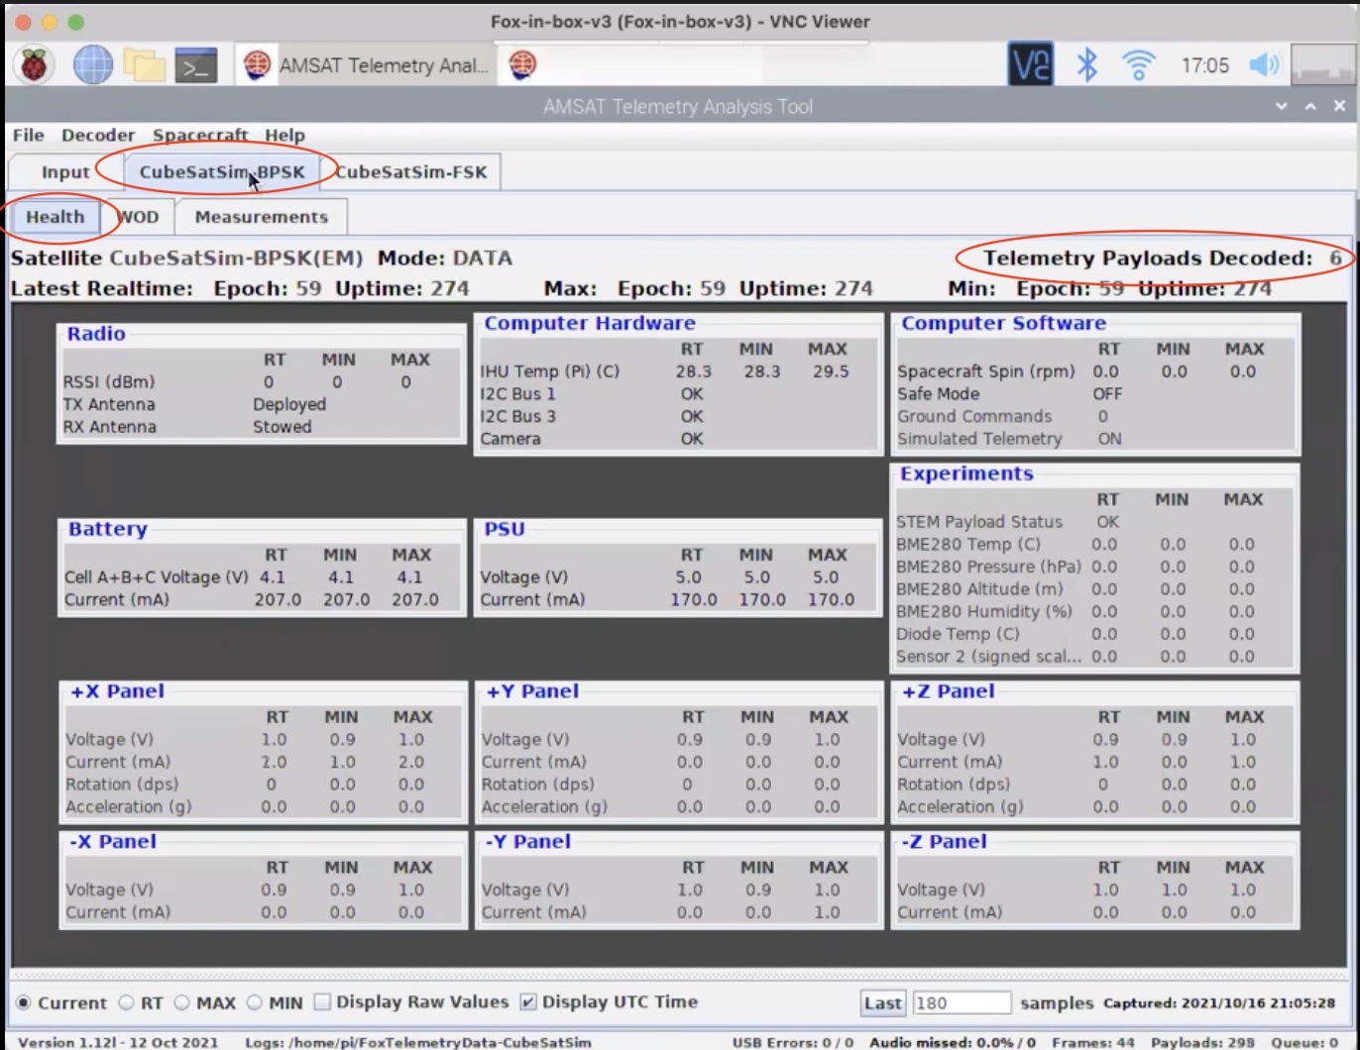Click the IHU Temp (Pi) (C) label
The height and width of the screenshot is (1050, 1360).
point(550,371)
